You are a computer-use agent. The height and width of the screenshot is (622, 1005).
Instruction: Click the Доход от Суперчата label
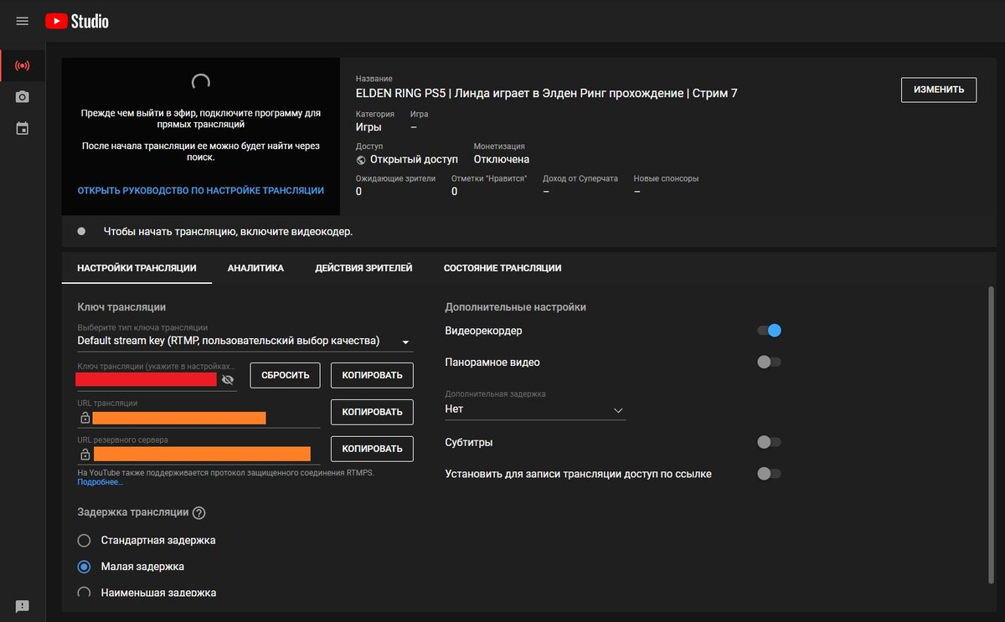tap(580, 178)
